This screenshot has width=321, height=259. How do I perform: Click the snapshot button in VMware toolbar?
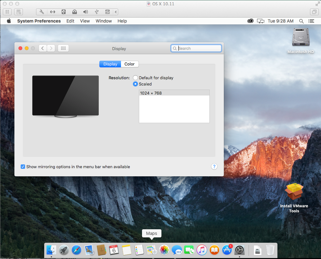coord(18,12)
